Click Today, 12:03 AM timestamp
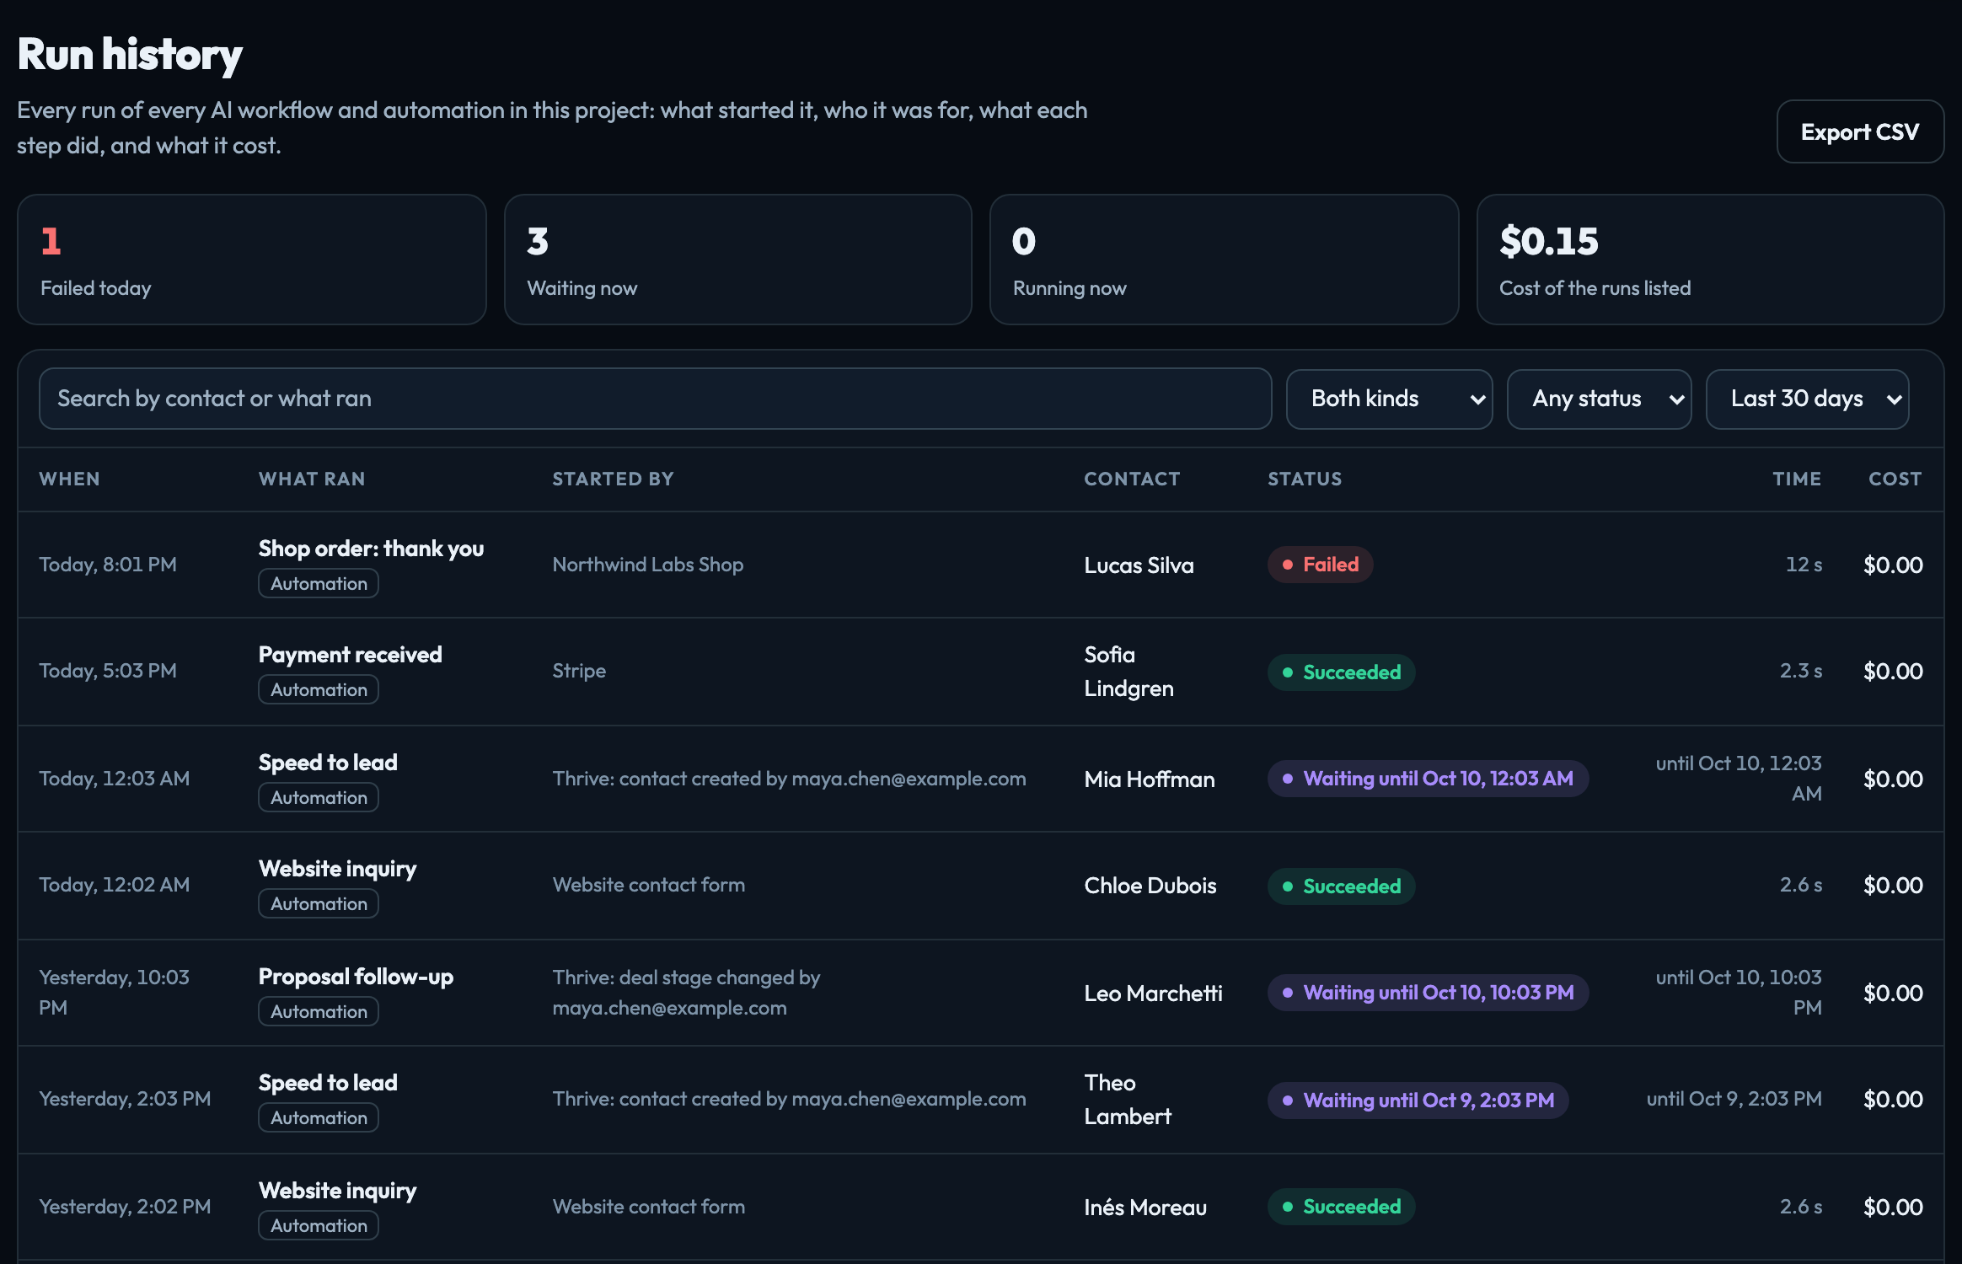Image resolution: width=1962 pixels, height=1264 pixels. (115, 779)
